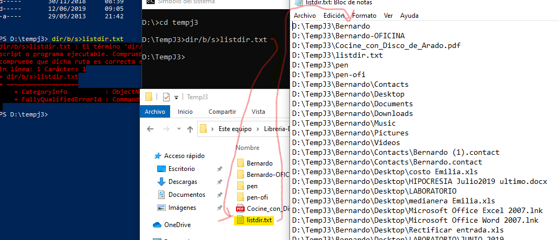Click the line D:\TempJ3\Bernardo\Contacts in Notepad

[350, 84]
